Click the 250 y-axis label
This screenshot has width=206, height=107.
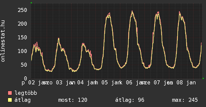(x=22, y=10)
